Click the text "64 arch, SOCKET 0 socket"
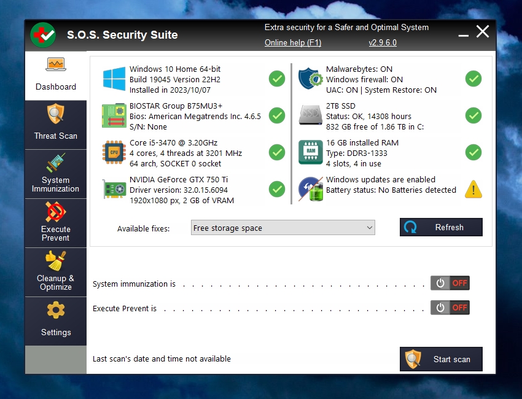 click(x=175, y=164)
